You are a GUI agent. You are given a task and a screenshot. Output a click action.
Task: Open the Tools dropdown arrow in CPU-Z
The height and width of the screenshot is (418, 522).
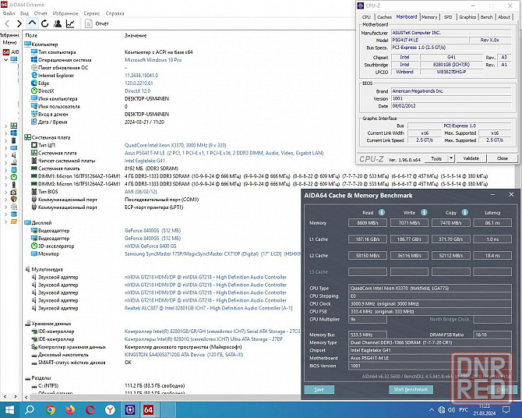pyautogui.click(x=450, y=158)
